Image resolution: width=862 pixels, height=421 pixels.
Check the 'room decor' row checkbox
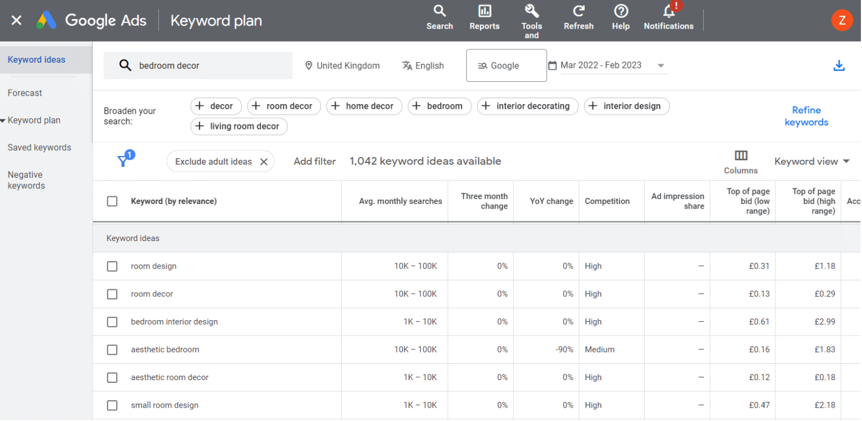(x=112, y=294)
